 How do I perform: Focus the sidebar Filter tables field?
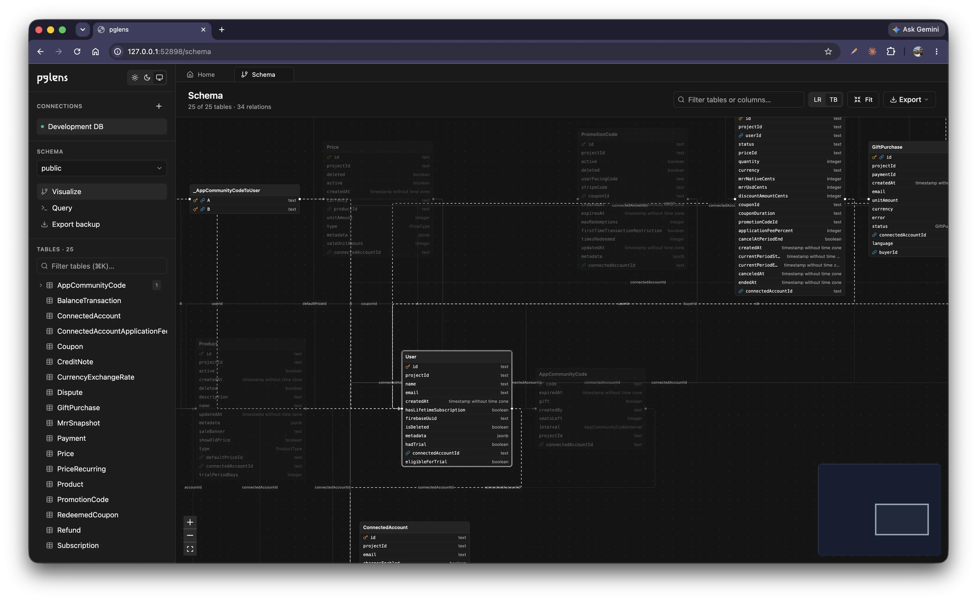click(101, 266)
